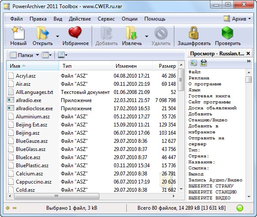Image resolution: width=257 pixels, height=217 pixels.
Task: Sort files by the Изменен column header
Action: pyautogui.click(x=126, y=66)
